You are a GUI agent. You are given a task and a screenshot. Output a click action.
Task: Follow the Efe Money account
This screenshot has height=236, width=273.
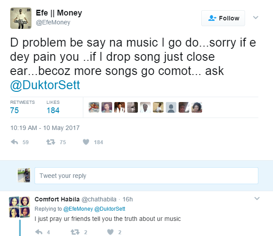click(x=223, y=18)
